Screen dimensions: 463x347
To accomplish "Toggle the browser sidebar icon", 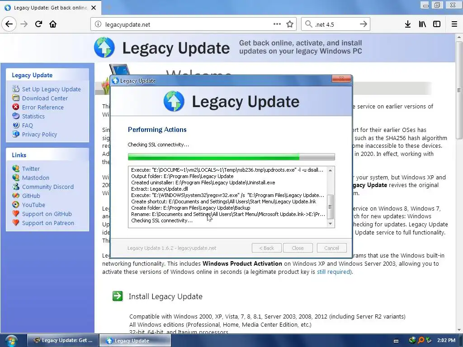I will [437, 24].
